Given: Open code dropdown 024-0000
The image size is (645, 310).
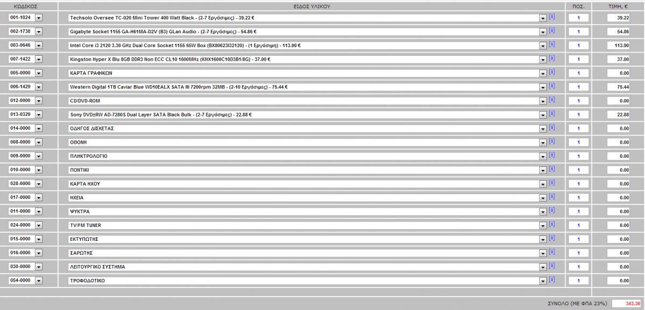Looking at the screenshot, I should tap(38, 225).
